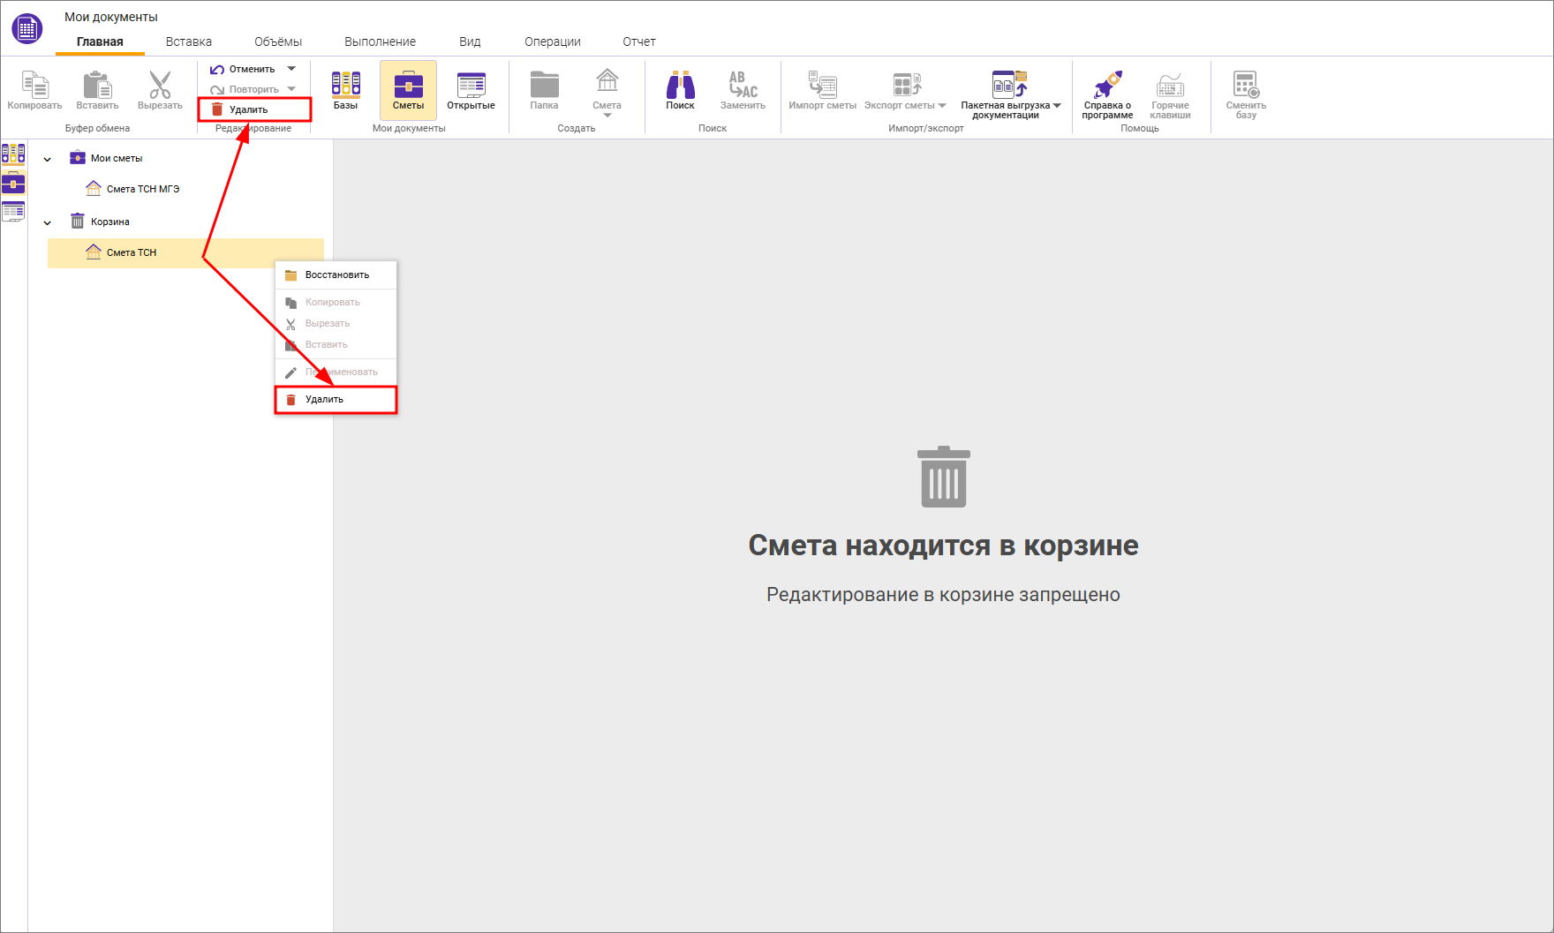Viewport: 1554px width, 933px height.
Task: Select Удалить in the context menu
Action: pyautogui.click(x=324, y=400)
